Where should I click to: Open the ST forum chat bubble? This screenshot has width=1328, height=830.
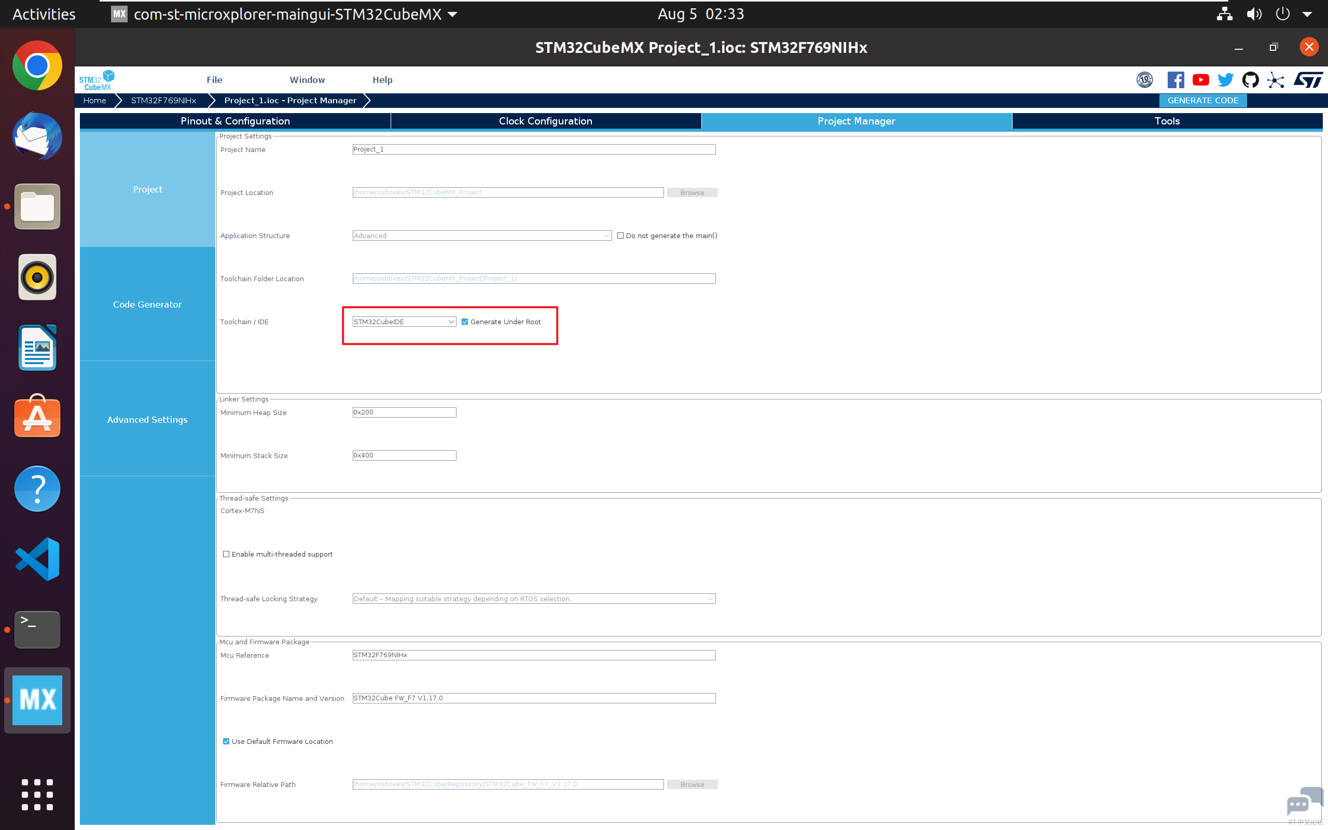(1305, 803)
